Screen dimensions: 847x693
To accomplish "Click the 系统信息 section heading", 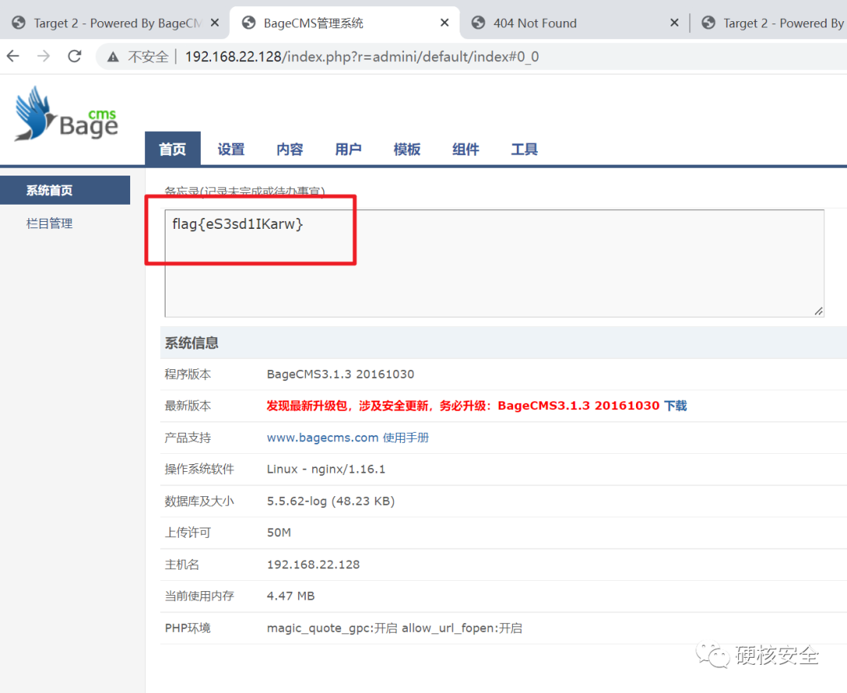I will tap(191, 343).
